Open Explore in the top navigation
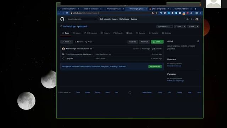227x128 pixels. coord(134,19)
